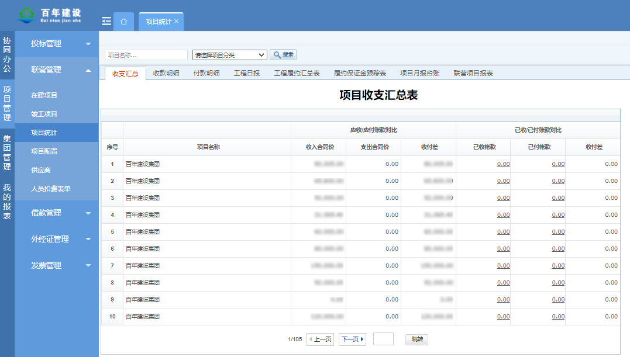This screenshot has height=357, width=630.
Task: Click 已付帐款 column header
Action: pyautogui.click(x=539, y=147)
